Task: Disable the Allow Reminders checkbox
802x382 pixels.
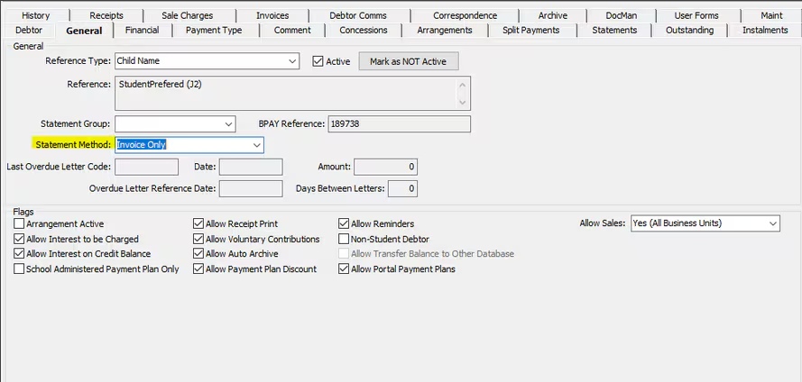Action: (x=344, y=223)
